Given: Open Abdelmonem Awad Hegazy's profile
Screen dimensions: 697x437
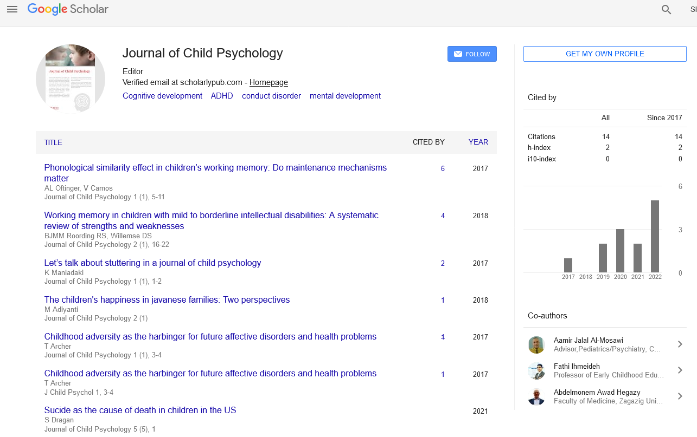Looking at the screenshot, I should pyautogui.click(x=597, y=392).
